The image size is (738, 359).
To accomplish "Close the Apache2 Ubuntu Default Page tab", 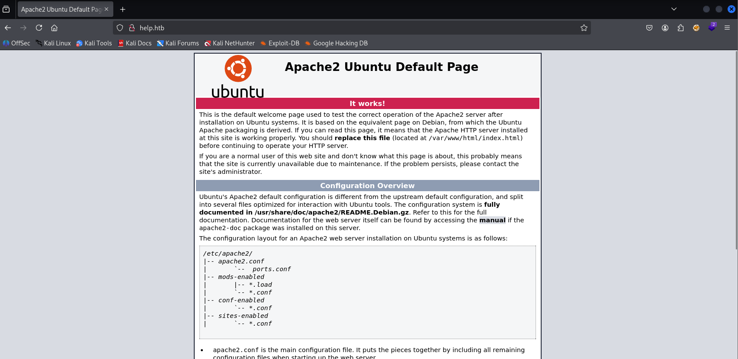I will pyautogui.click(x=106, y=9).
